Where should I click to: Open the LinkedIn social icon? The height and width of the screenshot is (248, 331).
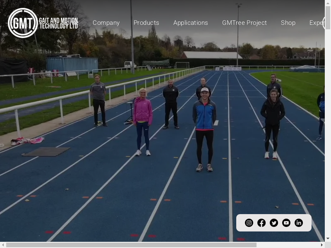pos(299,223)
